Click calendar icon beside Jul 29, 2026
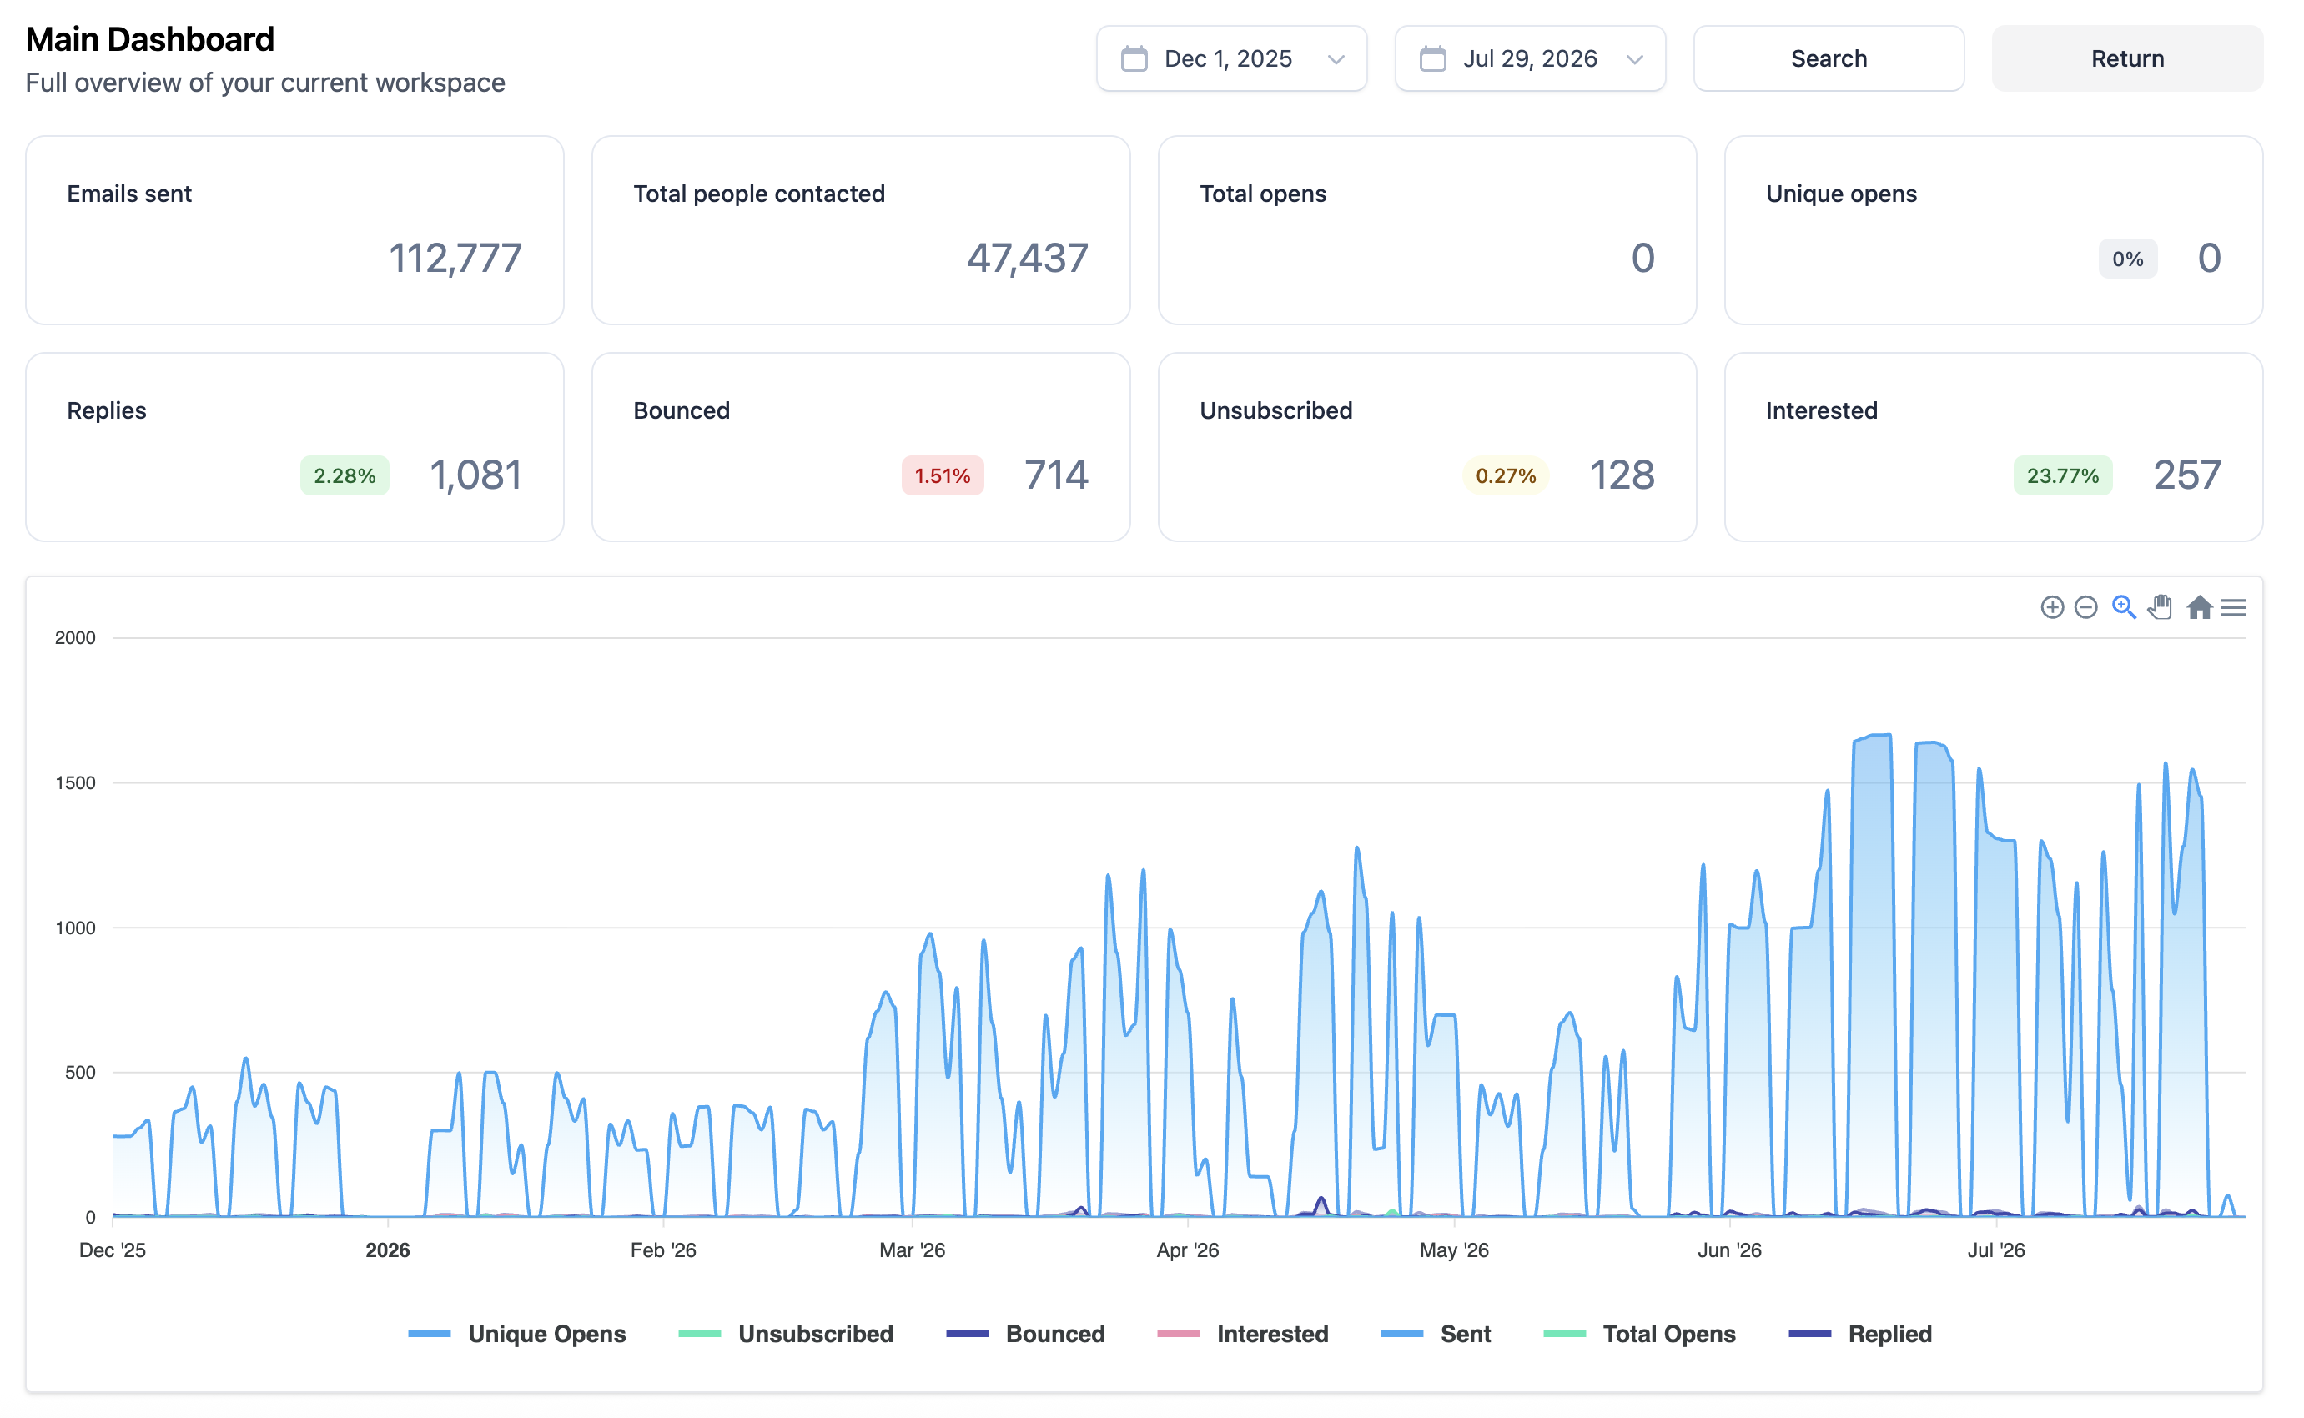This screenshot has width=2304, height=1418. [x=1433, y=59]
